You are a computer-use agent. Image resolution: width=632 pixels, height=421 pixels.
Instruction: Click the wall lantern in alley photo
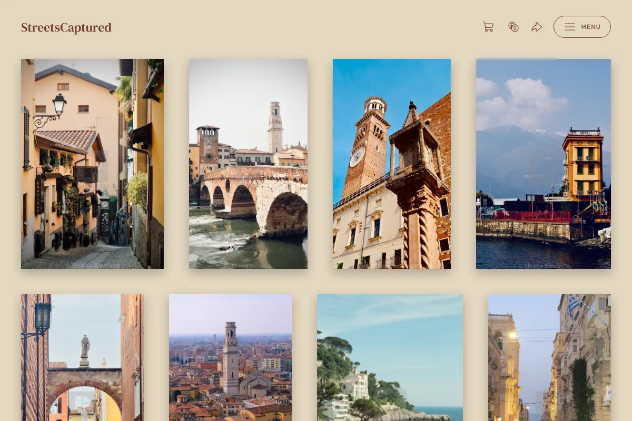point(59,105)
